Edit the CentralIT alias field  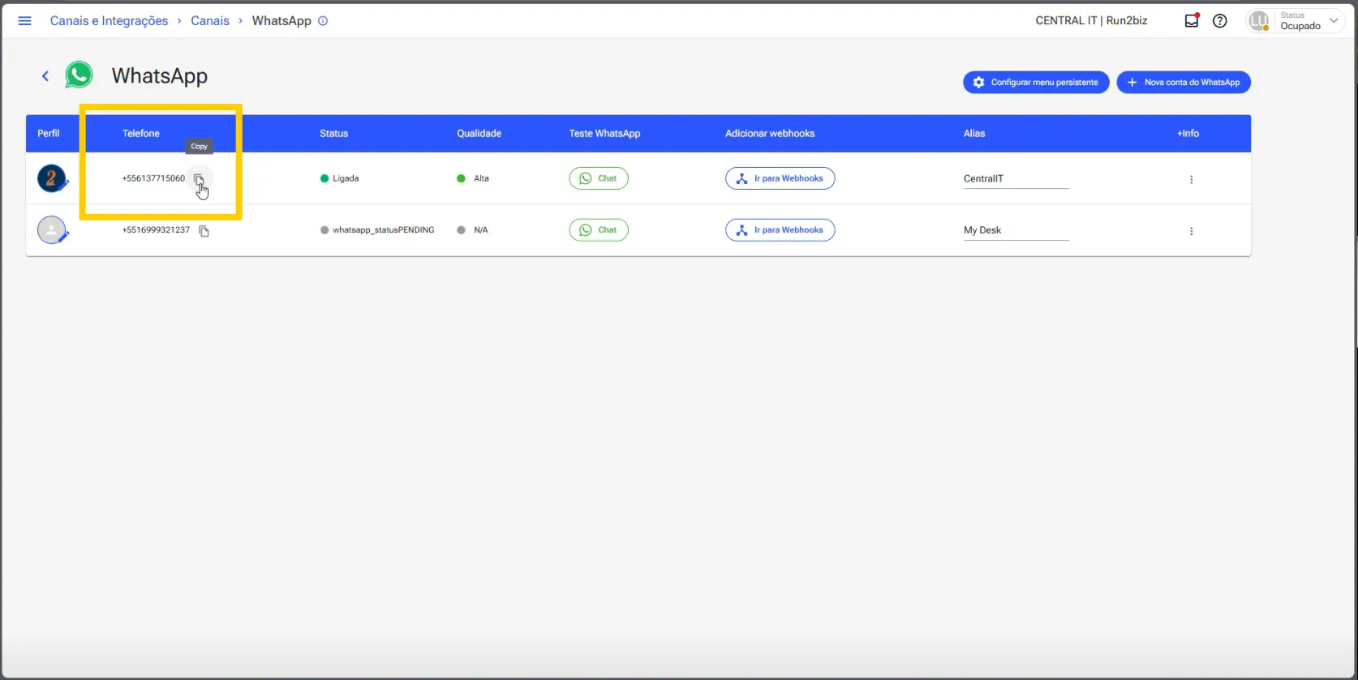pyautogui.click(x=1016, y=179)
